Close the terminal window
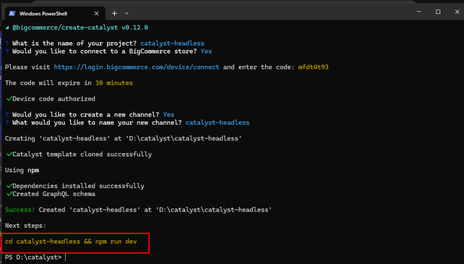 coord(456,12)
